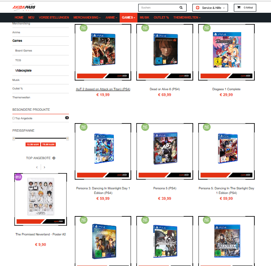
Task: Open the Vorbestellungen menu item
Action: (54, 17)
